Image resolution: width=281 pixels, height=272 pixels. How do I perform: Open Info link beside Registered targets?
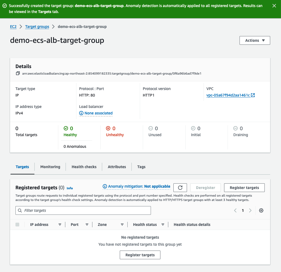70,188
